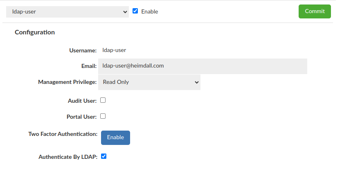This screenshot has height=183, width=342.
Task: Click the Management Privilege label
Action: coord(67,82)
